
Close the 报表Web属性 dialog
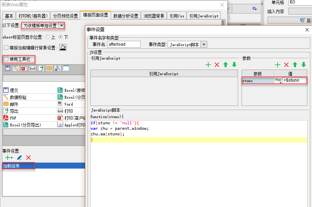[x=222, y=5]
